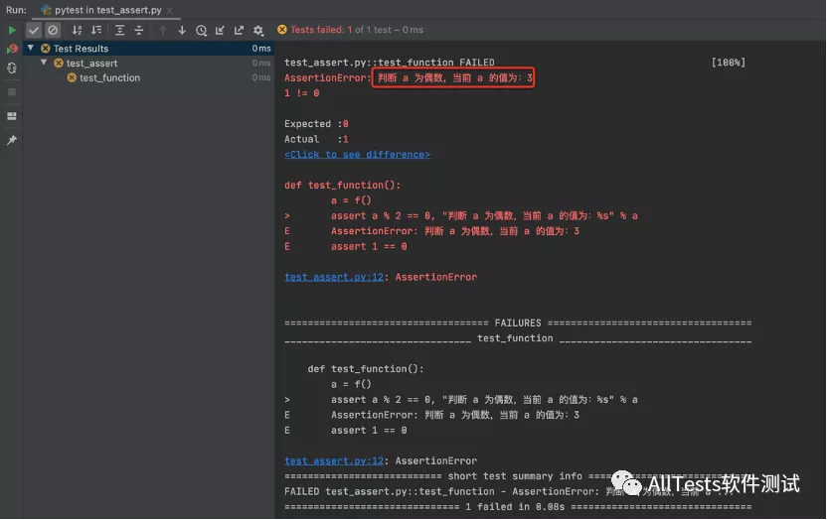This screenshot has height=520, width=827.
Task: Click the 'Run:' tool window label
Action: coord(16,10)
